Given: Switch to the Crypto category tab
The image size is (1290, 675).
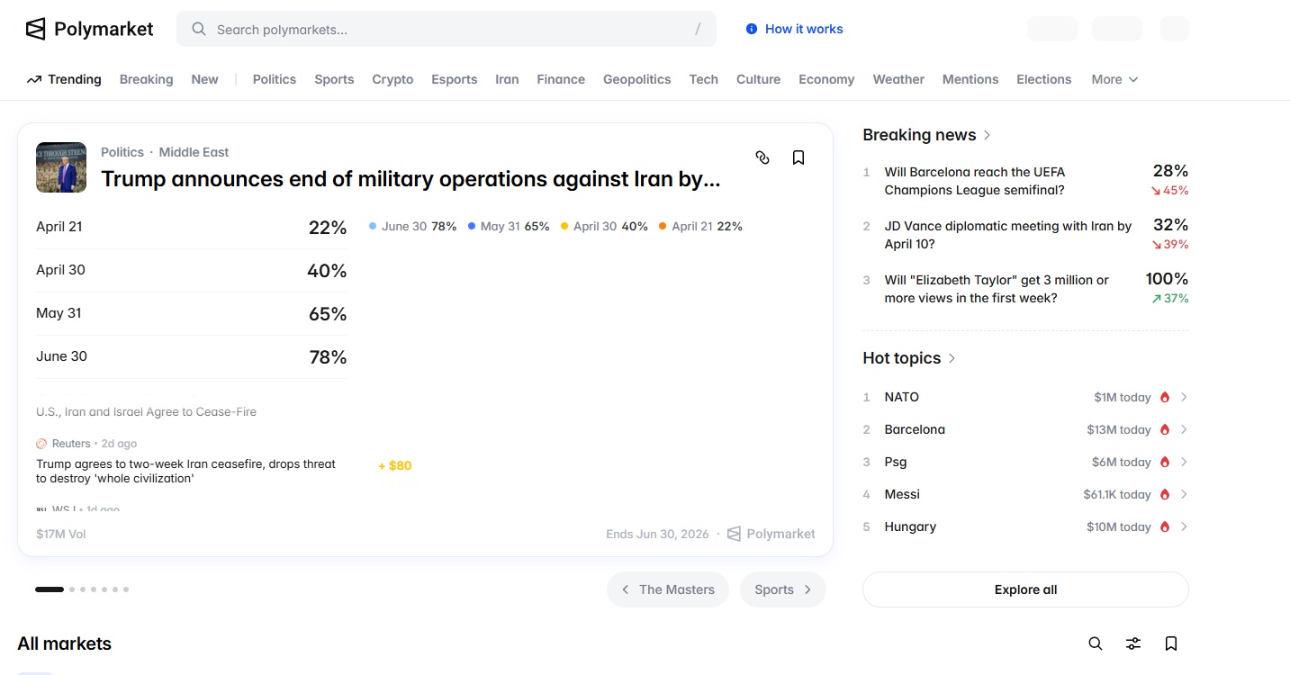Looking at the screenshot, I should [x=392, y=79].
